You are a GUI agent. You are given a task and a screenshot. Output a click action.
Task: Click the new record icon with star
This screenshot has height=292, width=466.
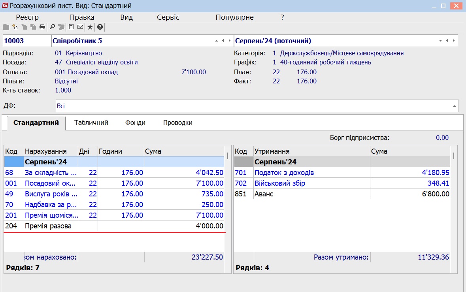(15, 27)
